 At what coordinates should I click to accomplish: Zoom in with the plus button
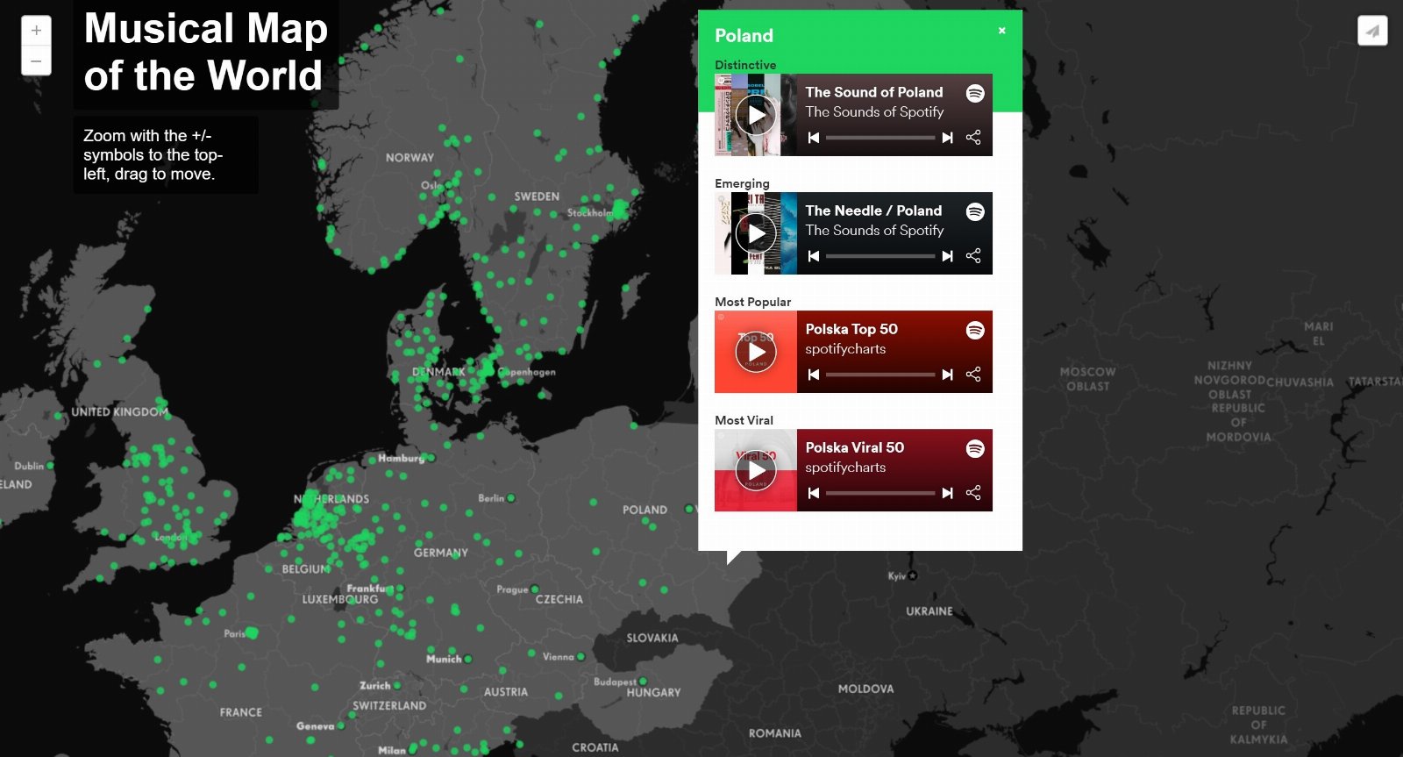(36, 30)
